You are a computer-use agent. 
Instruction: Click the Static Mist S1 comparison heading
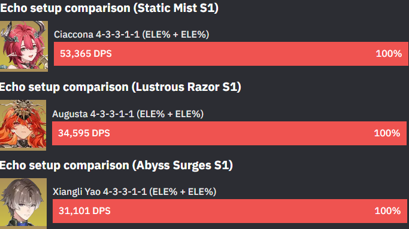pyautogui.click(x=109, y=8)
